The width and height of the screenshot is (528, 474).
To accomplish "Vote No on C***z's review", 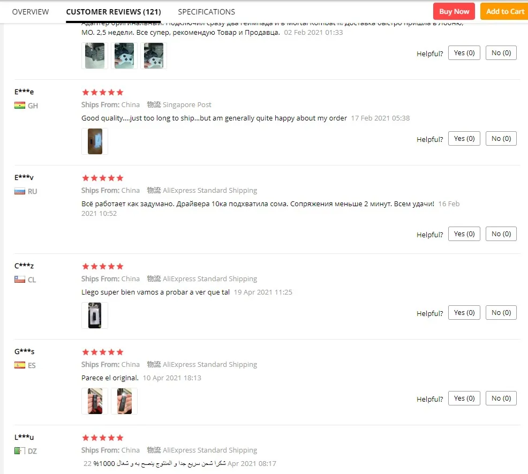I will tap(501, 313).
